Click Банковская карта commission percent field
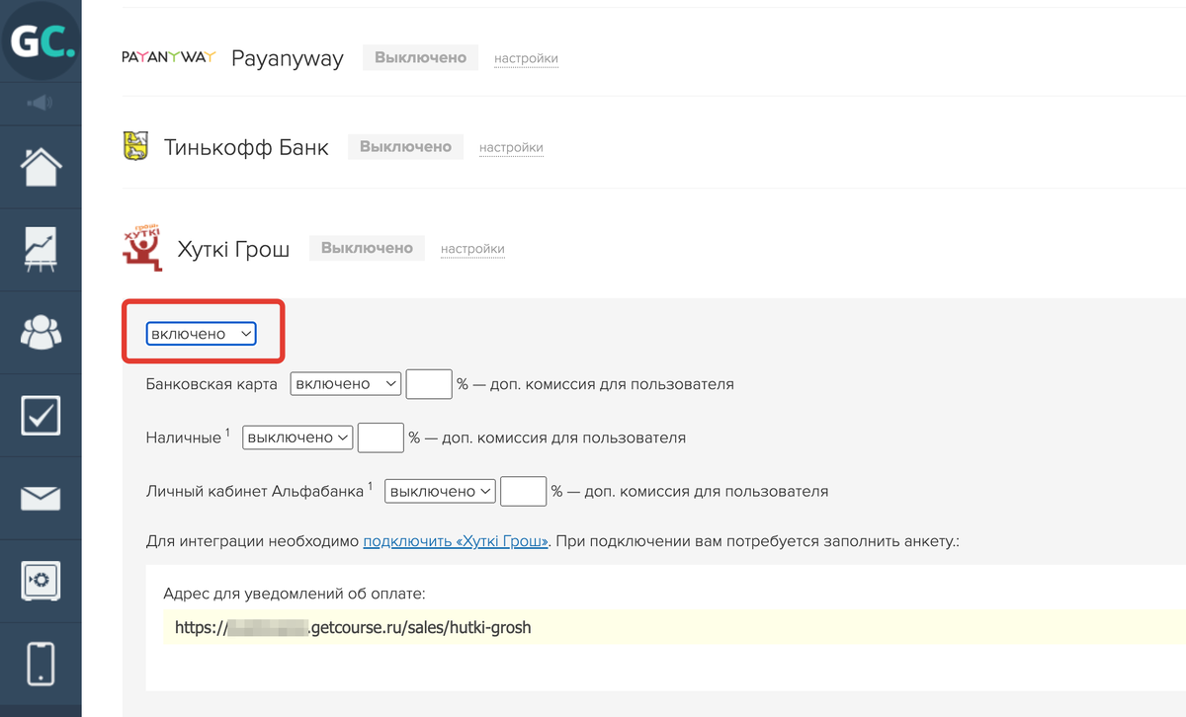Image resolution: width=1186 pixels, height=717 pixels. tap(429, 384)
